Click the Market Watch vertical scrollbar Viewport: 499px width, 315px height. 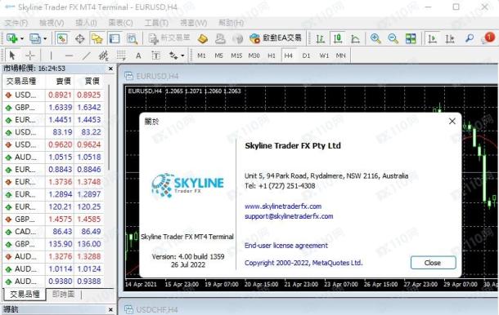[x=109, y=127]
